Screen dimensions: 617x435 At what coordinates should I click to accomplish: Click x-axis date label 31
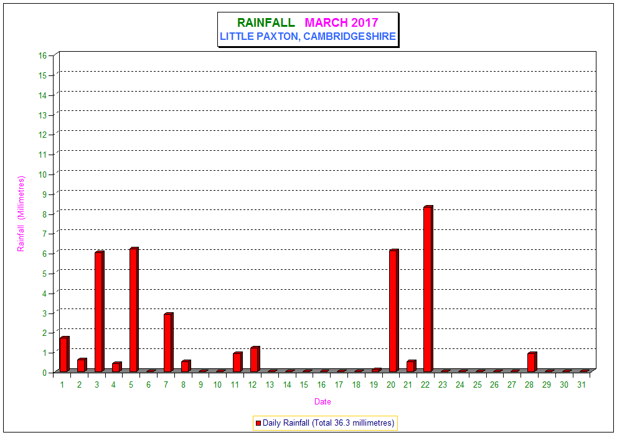(582, 385)
